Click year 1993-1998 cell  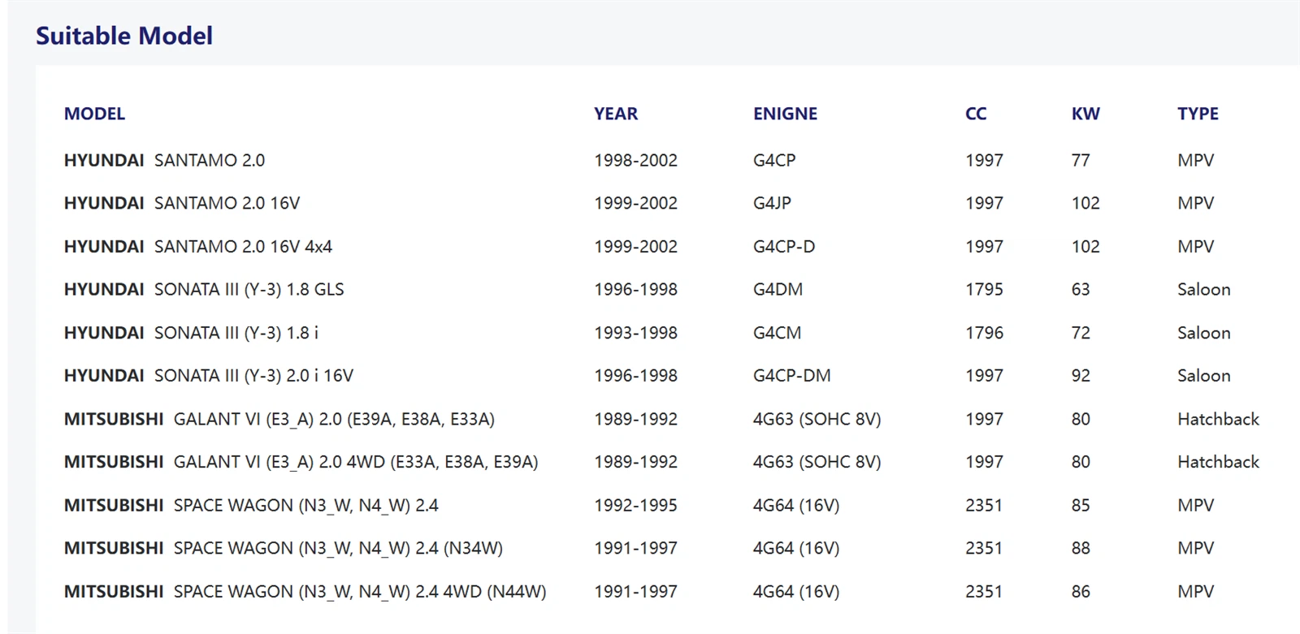pyautogui.click(x=635, y=333)
